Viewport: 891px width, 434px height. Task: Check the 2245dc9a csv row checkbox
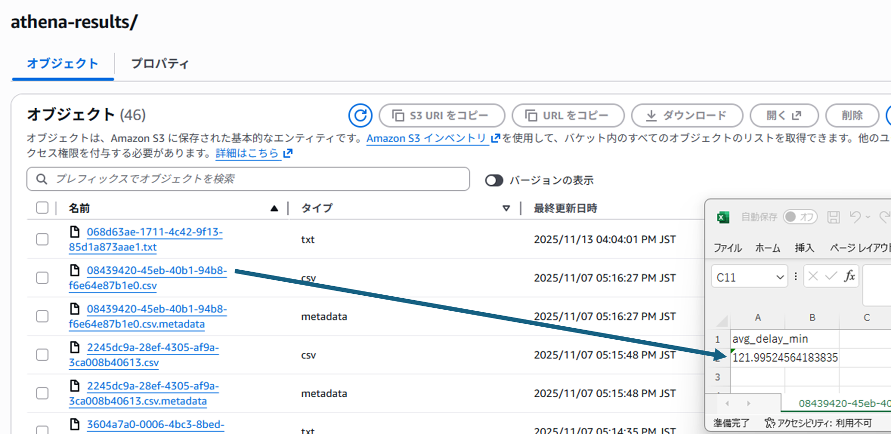(43, 355)
